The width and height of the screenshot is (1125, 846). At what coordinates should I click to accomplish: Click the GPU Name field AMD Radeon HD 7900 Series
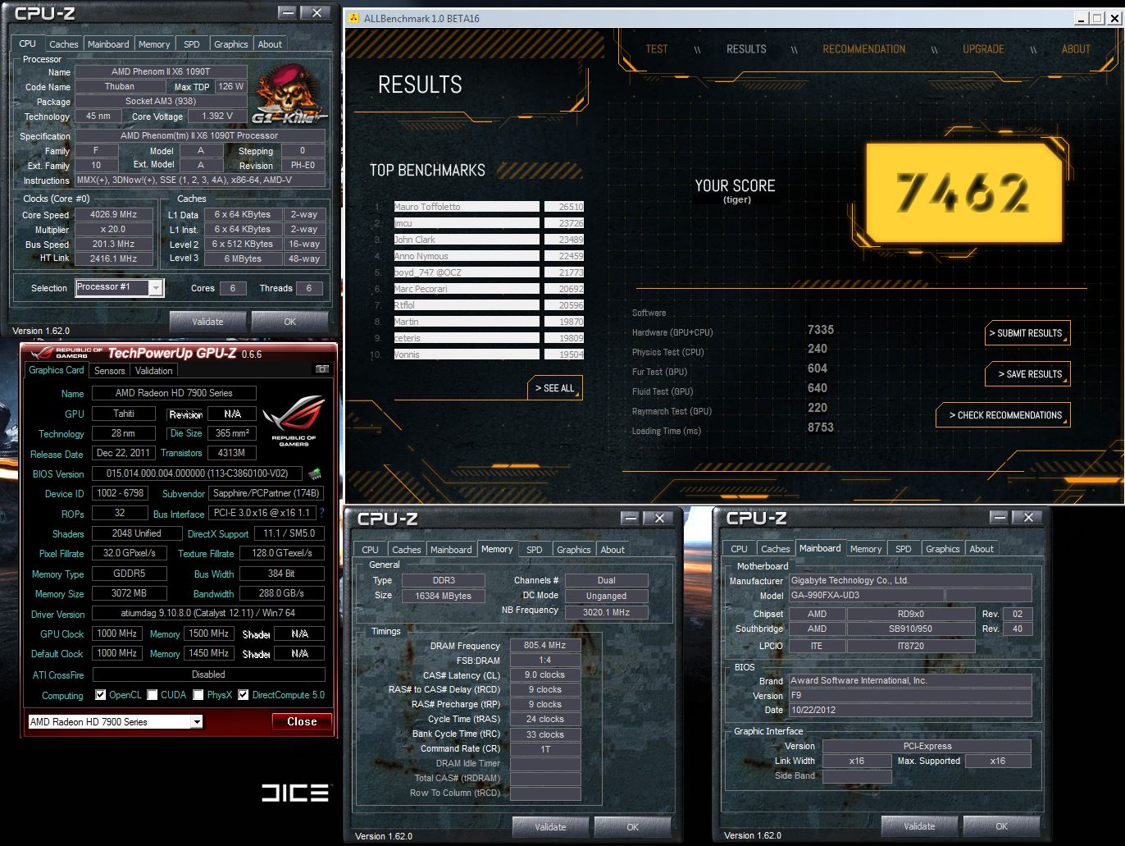[174, 394]
